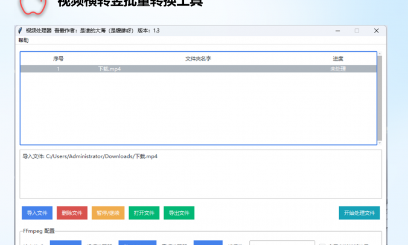This screenshot has height=245, width=408.
Task: Click the 未处理 status cell
Action: (338, 69)
